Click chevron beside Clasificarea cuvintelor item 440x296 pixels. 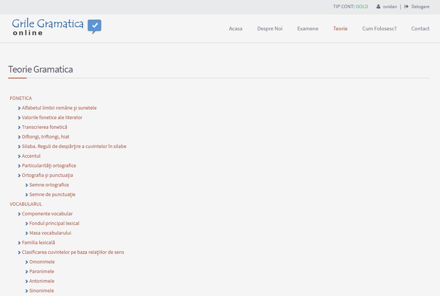(x=19, y=252)
